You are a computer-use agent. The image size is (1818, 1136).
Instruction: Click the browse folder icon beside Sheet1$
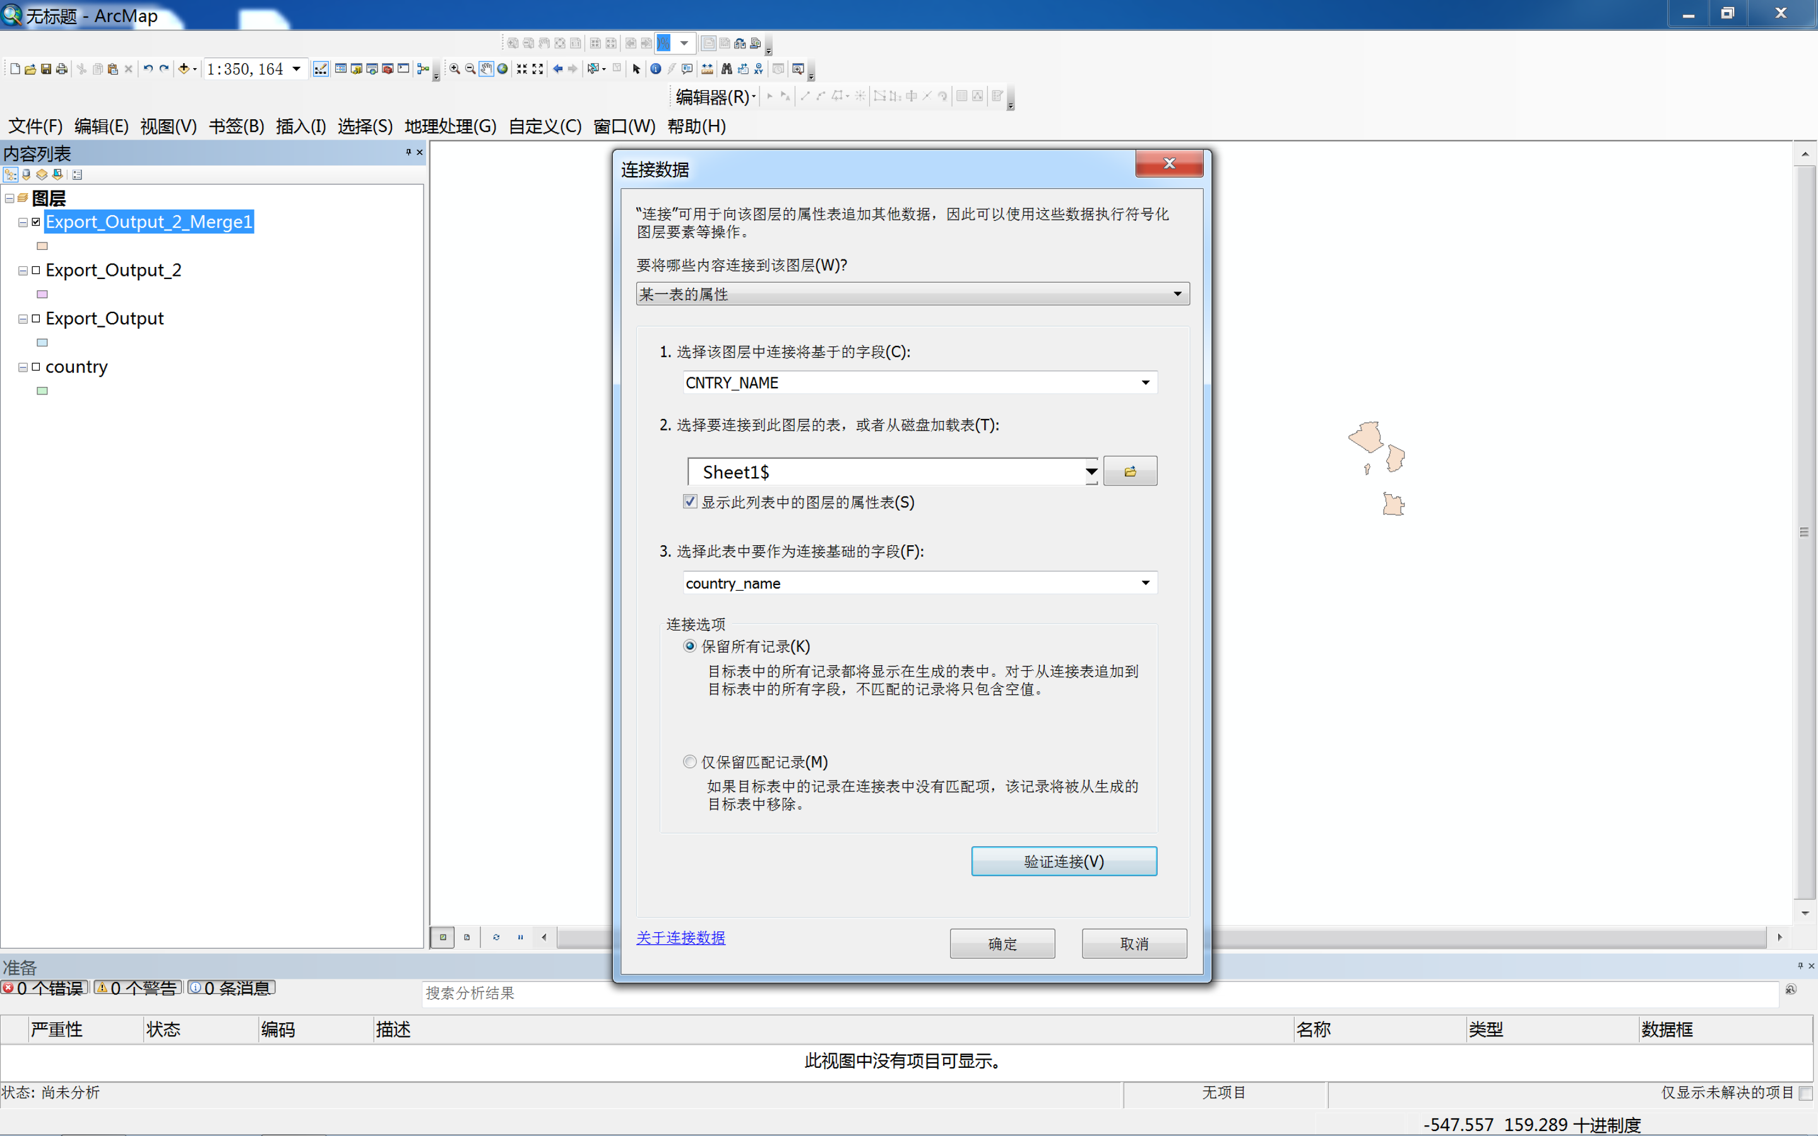[1129, 472]
